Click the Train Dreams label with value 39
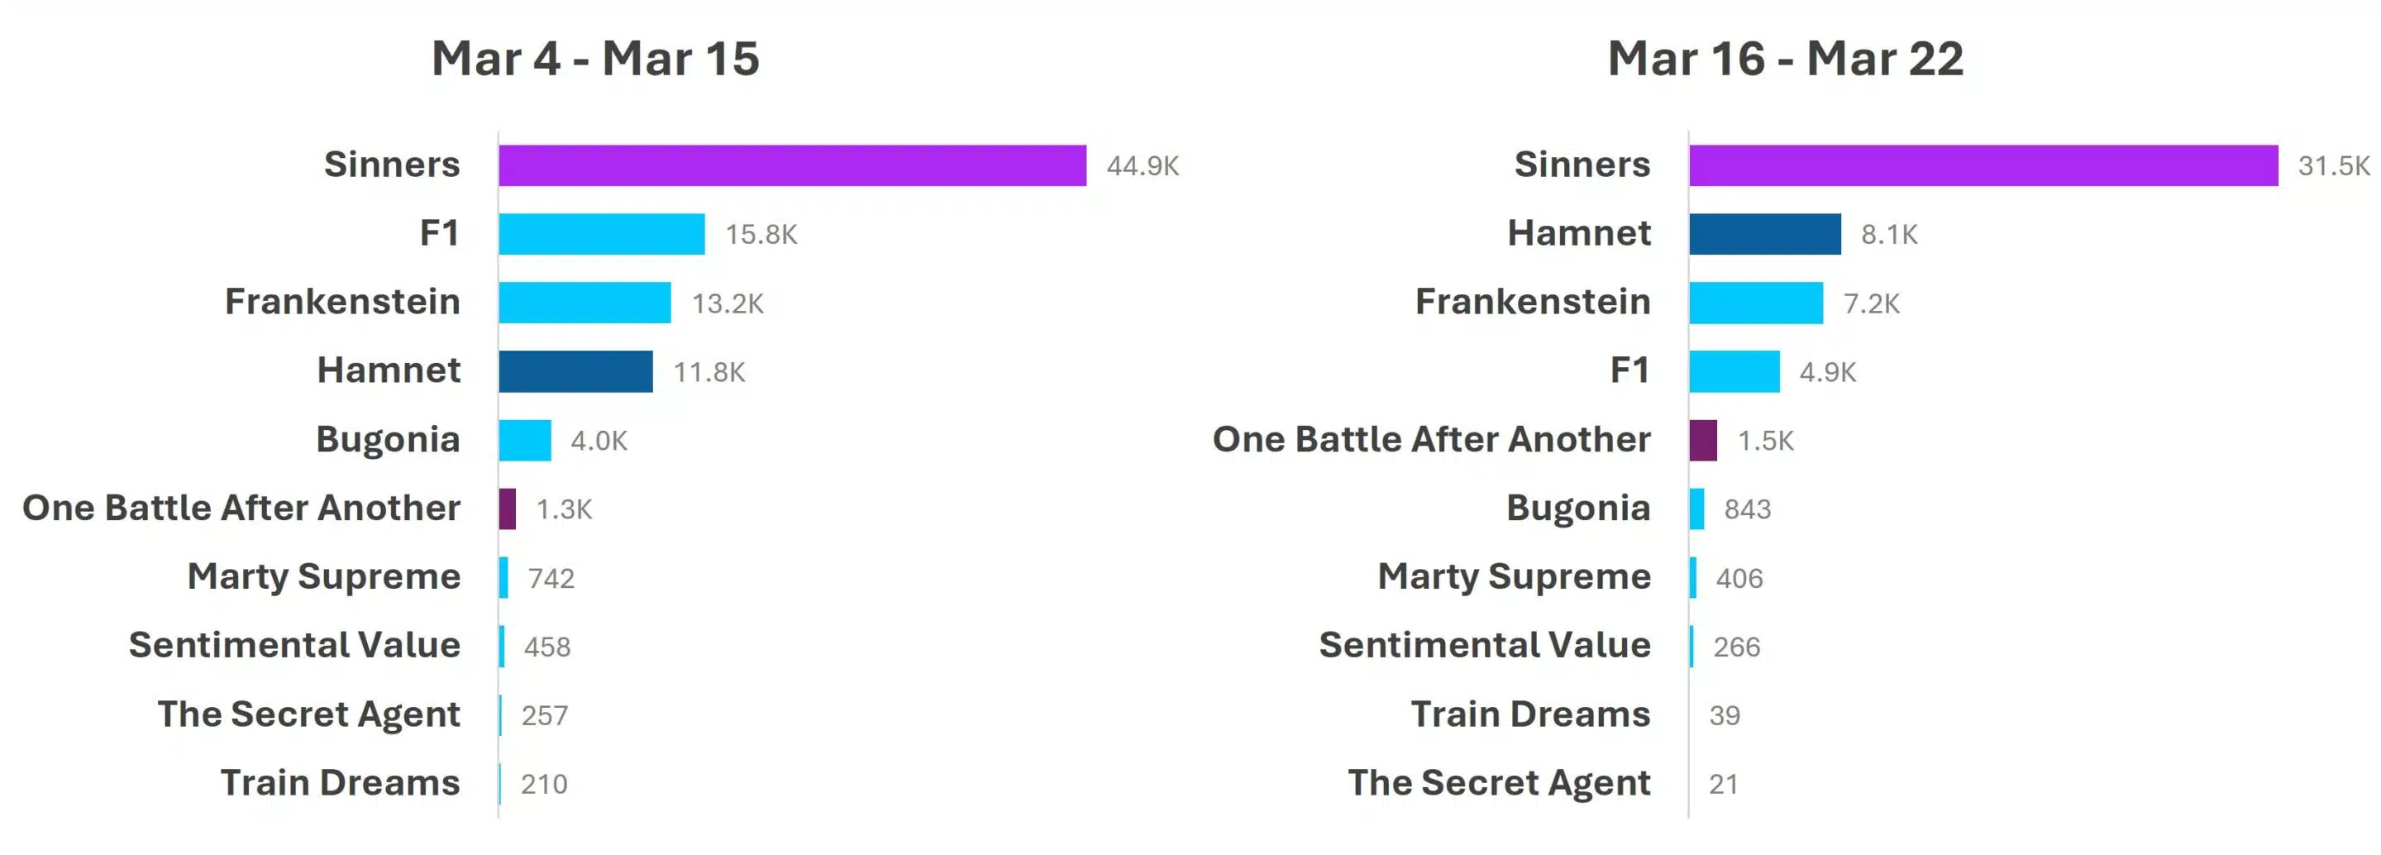The height and width of the screenshot is (855, 2381). [x=1529, y=714]
